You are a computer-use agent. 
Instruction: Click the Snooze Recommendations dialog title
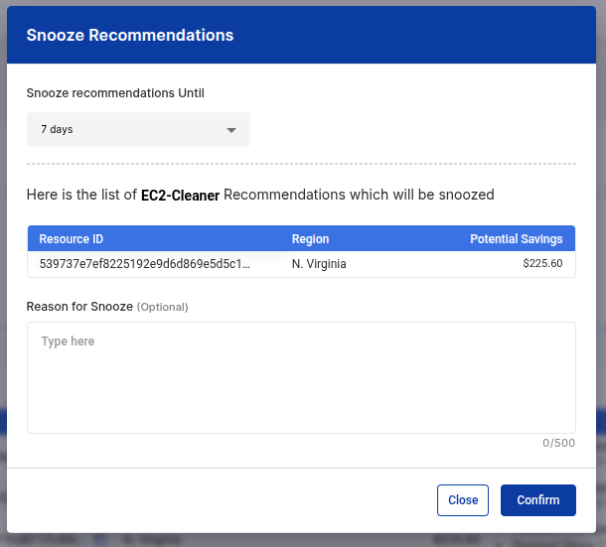tap(130, 35)
